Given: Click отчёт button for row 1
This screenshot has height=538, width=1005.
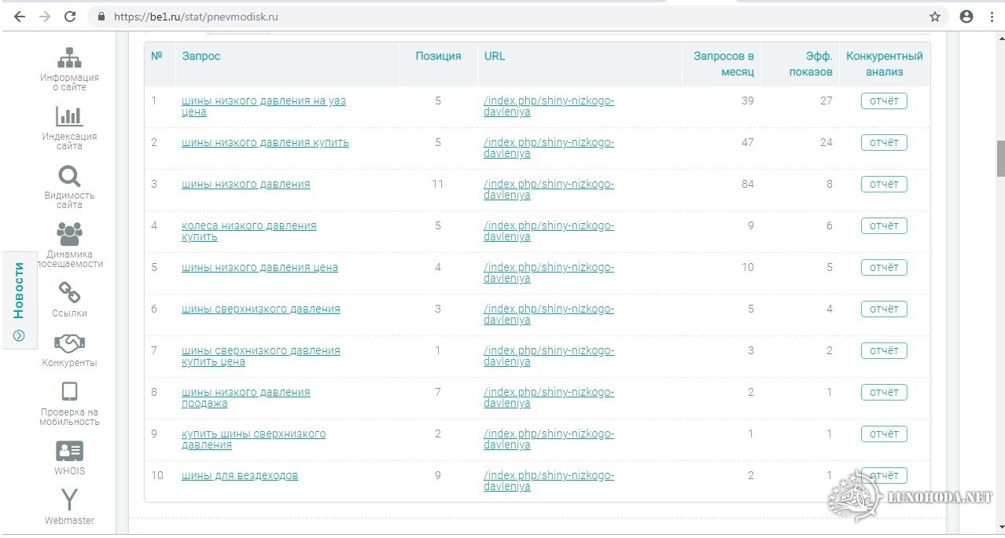Looking at the screenshot, I should (883, 101).
